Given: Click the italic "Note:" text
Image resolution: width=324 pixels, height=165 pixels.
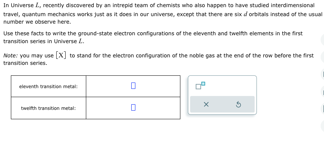Looking at the screenshot, I should coord(10,55).
